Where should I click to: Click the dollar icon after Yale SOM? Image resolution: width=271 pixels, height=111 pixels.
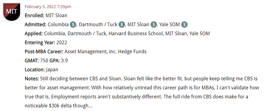coord(184,25)
